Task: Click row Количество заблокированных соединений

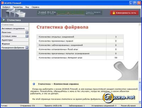Action: pos(80,45)
